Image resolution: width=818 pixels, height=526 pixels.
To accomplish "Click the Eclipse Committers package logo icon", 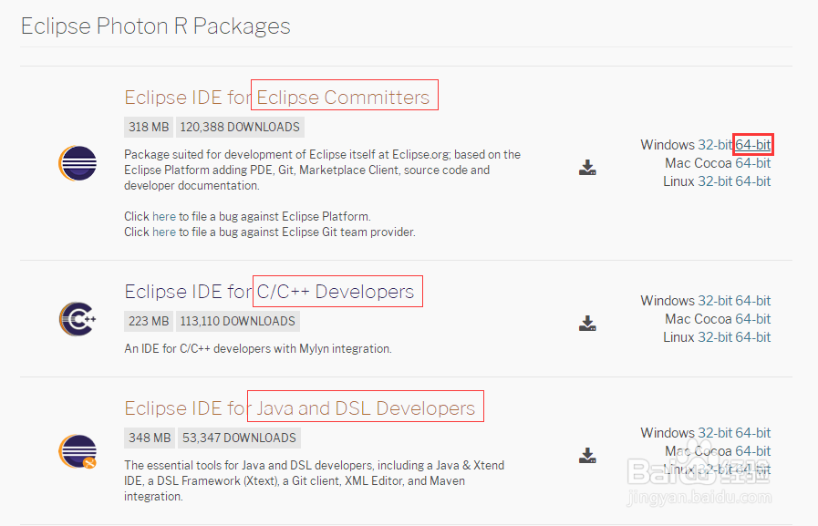I will [x=78, y=165].
